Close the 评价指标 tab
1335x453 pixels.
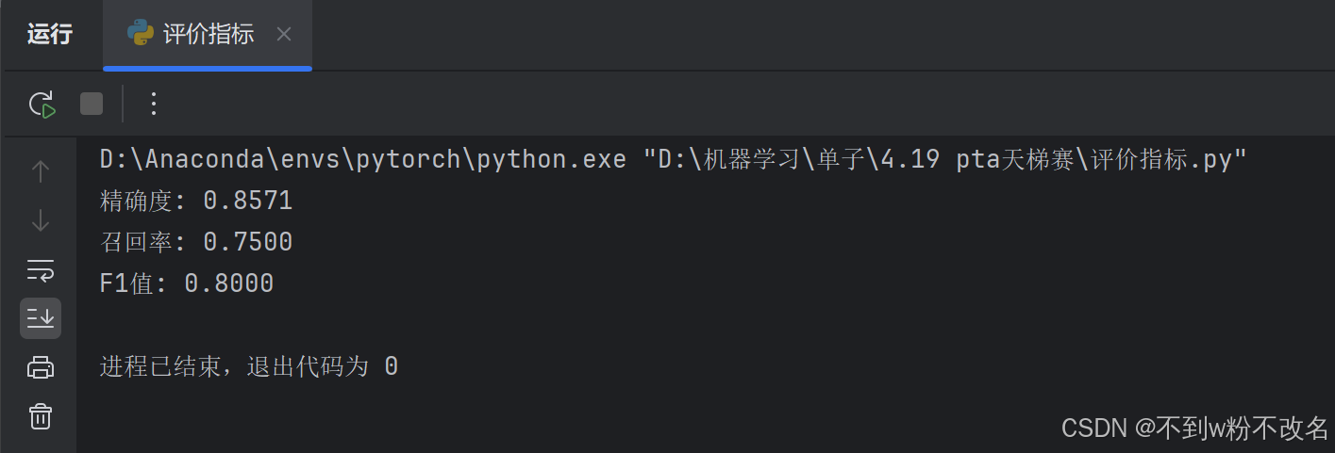pos(284,35)
